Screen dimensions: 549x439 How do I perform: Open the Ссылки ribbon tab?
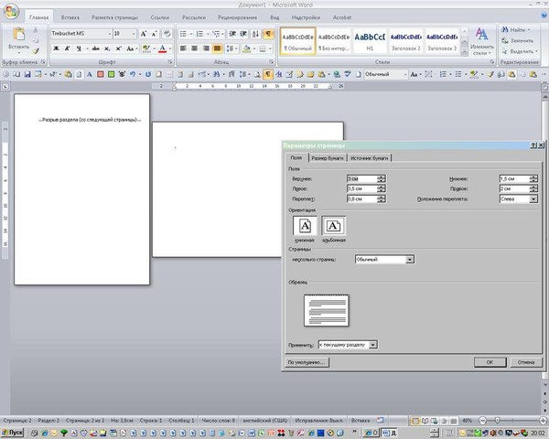coord(159,17)
